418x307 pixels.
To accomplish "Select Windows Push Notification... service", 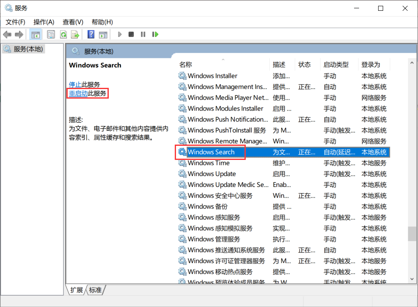I will tap(228, 119).
